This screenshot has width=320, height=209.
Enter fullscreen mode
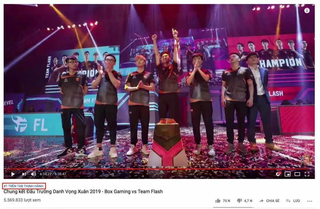pos(307,174)
